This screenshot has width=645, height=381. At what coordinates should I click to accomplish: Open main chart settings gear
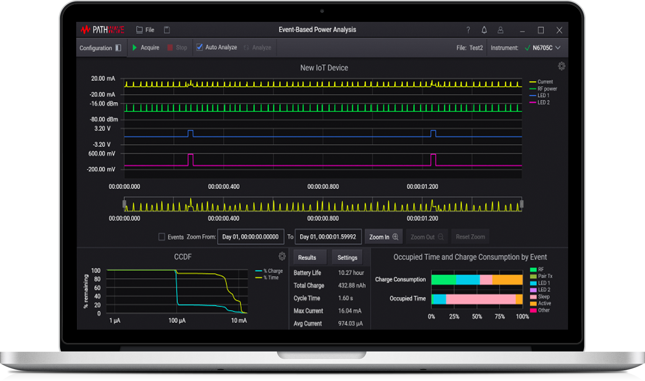[562, 66]
